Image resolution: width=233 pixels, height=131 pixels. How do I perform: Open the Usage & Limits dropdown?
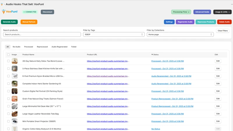point(222,12)
